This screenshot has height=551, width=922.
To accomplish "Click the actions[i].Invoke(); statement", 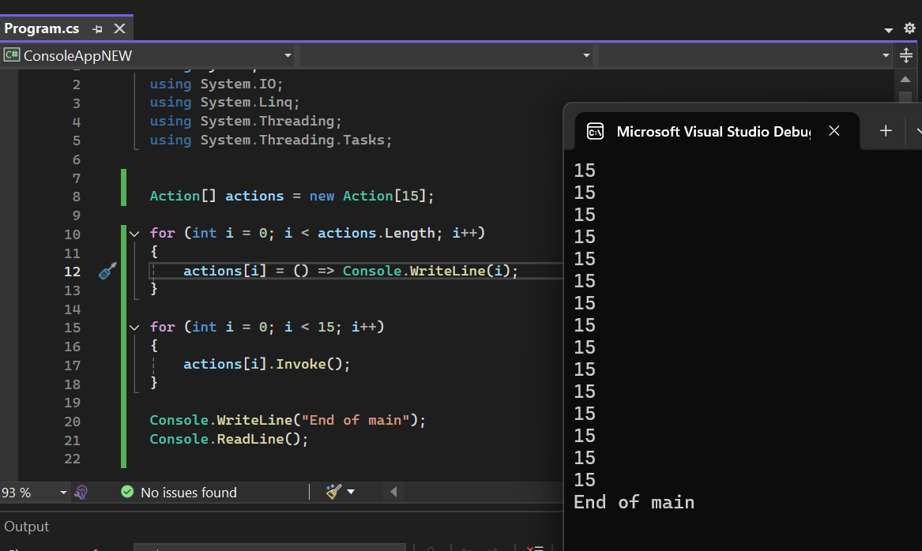I will pos(267,364).
